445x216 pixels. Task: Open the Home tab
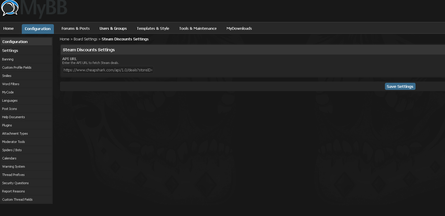click(x=9, y=29)
